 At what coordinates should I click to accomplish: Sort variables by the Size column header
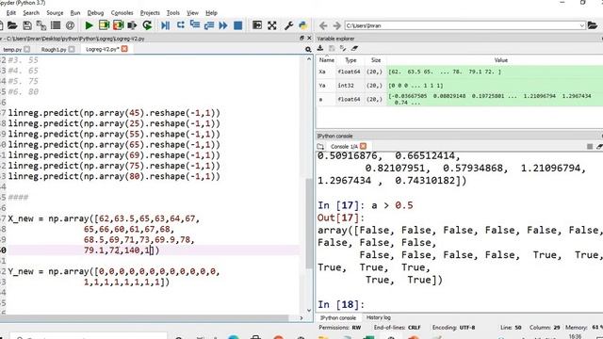376,60
